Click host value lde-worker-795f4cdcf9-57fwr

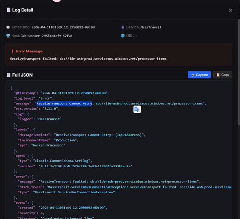[47, 36]
